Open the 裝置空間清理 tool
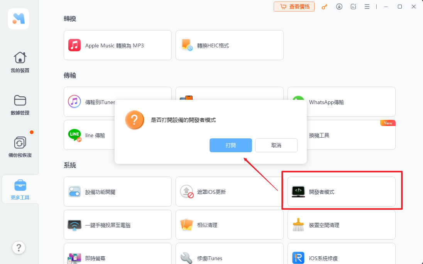This screenshot has width=423, height=264. pyautogui.click(x=342, y=225)
